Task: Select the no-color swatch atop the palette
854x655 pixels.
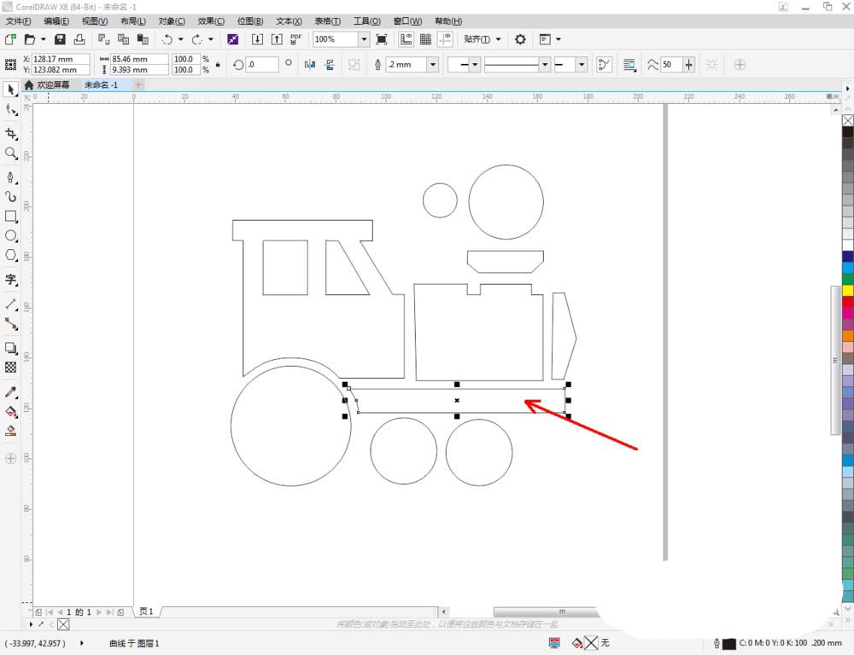Action: click(x=848, y=120)
